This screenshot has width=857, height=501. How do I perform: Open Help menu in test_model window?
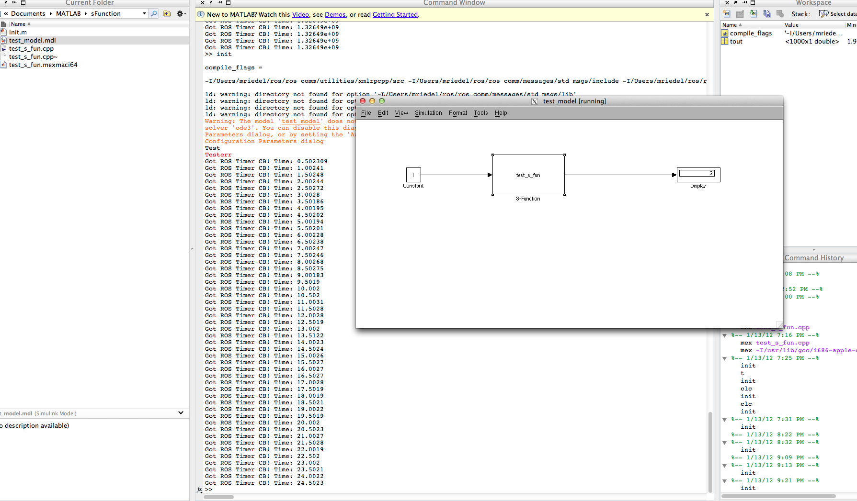coord(501,113)
